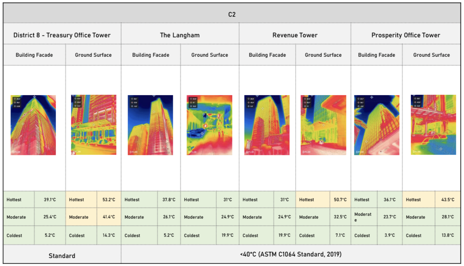Select the Treasury Office Tower ground surface thermal image
The height and width of the screenshot is (266, 464).
pos(94,125)
